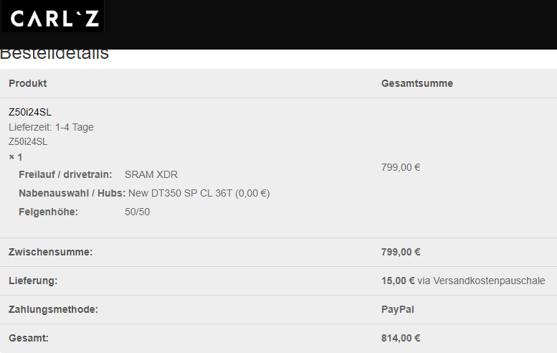Click the CARL'Z logo in the header
557x353 pixels.
coord(53,17)
